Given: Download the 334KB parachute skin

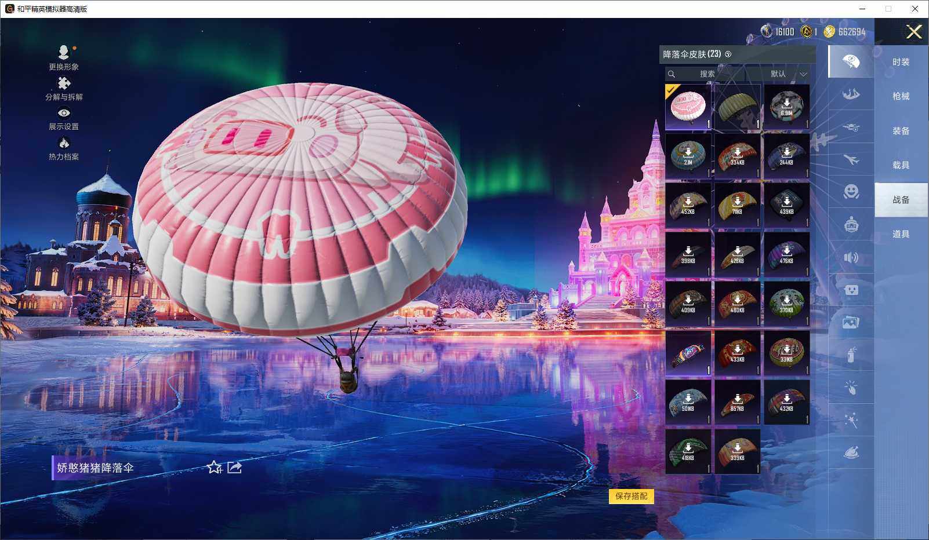Looking at the screenshot, I should [x=738, y=156].
